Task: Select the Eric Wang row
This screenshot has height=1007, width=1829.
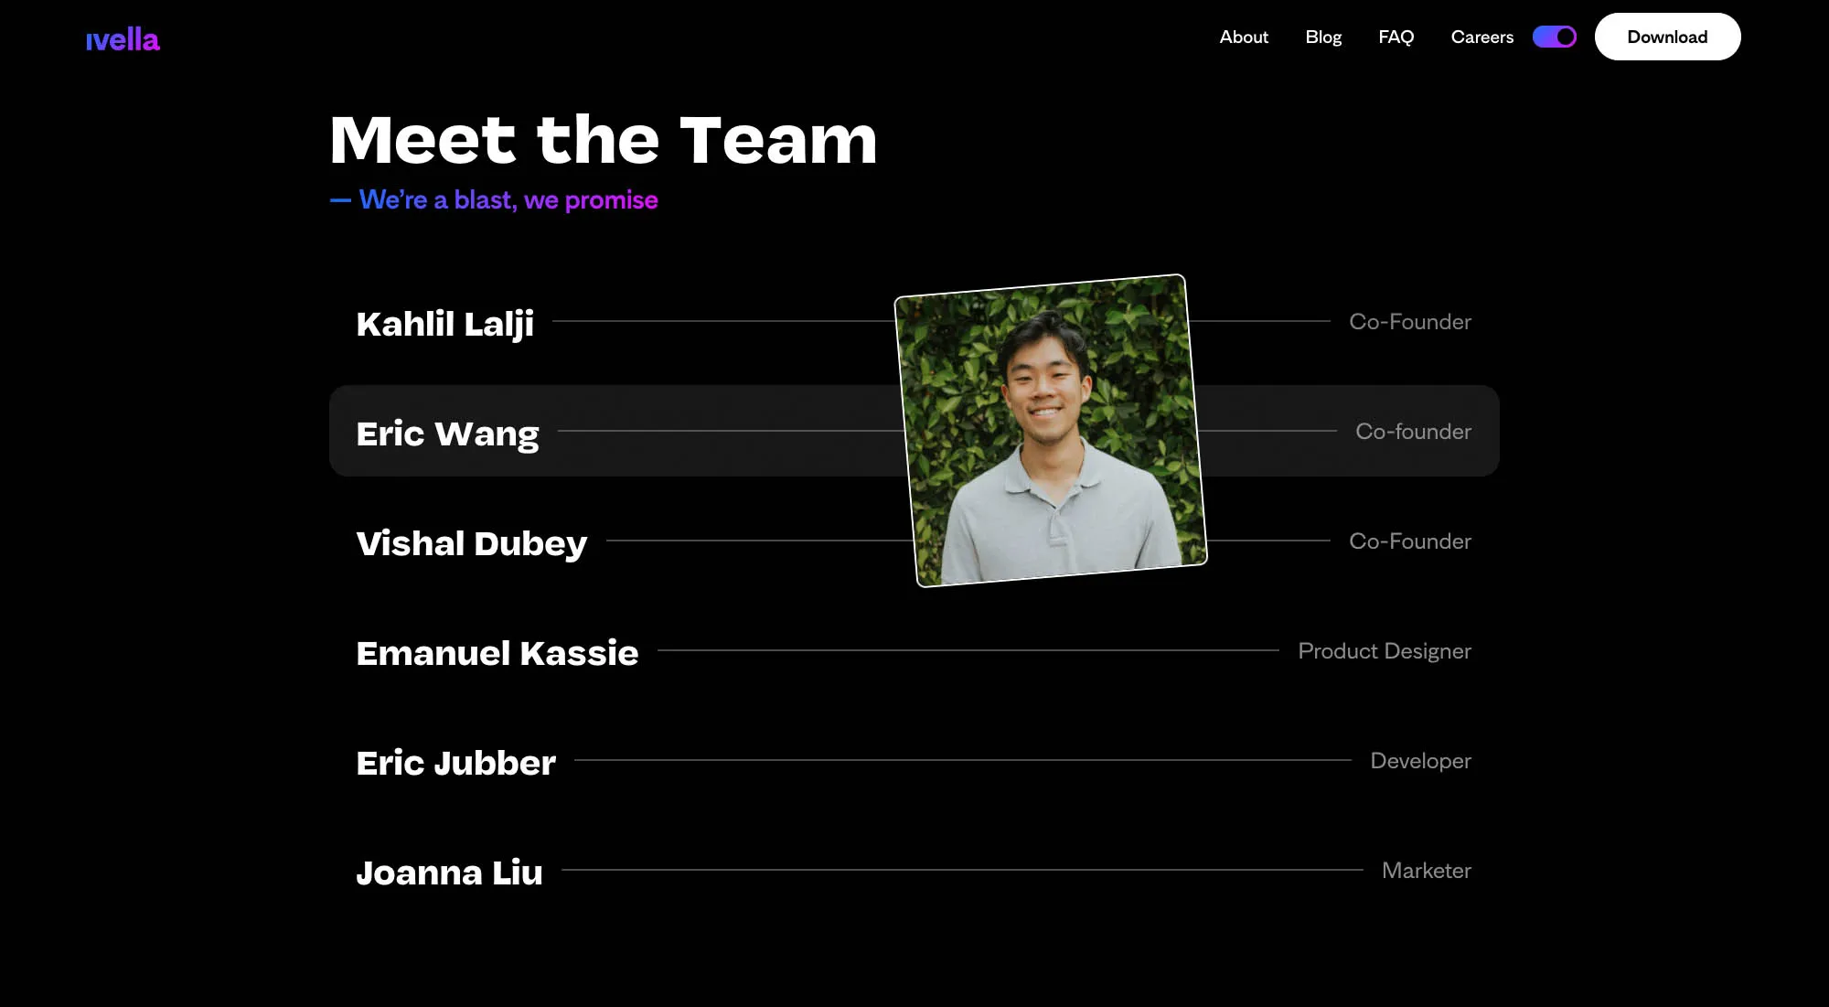Action: point(914,431)
